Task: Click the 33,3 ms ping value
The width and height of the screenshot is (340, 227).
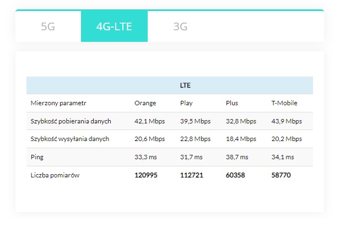Action: pos(145,157)
